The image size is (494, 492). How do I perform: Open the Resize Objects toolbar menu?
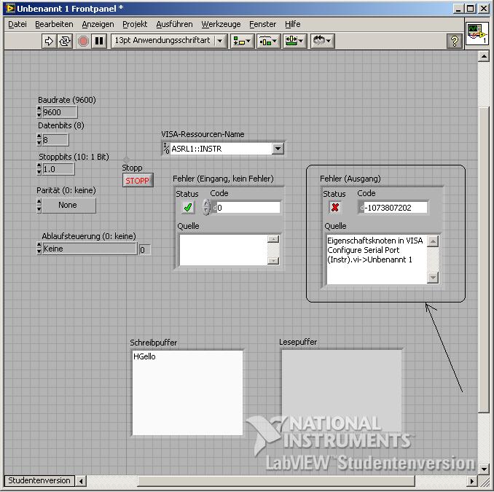[x=294, y=41]
